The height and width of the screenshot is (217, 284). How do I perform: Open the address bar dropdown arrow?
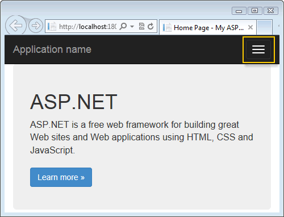tap(132, 26)
